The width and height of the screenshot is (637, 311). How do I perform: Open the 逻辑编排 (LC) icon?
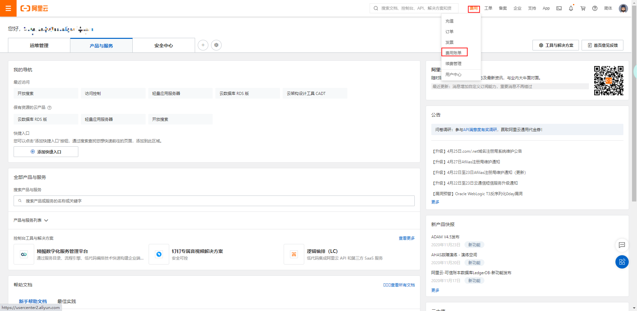click(294, 254)
